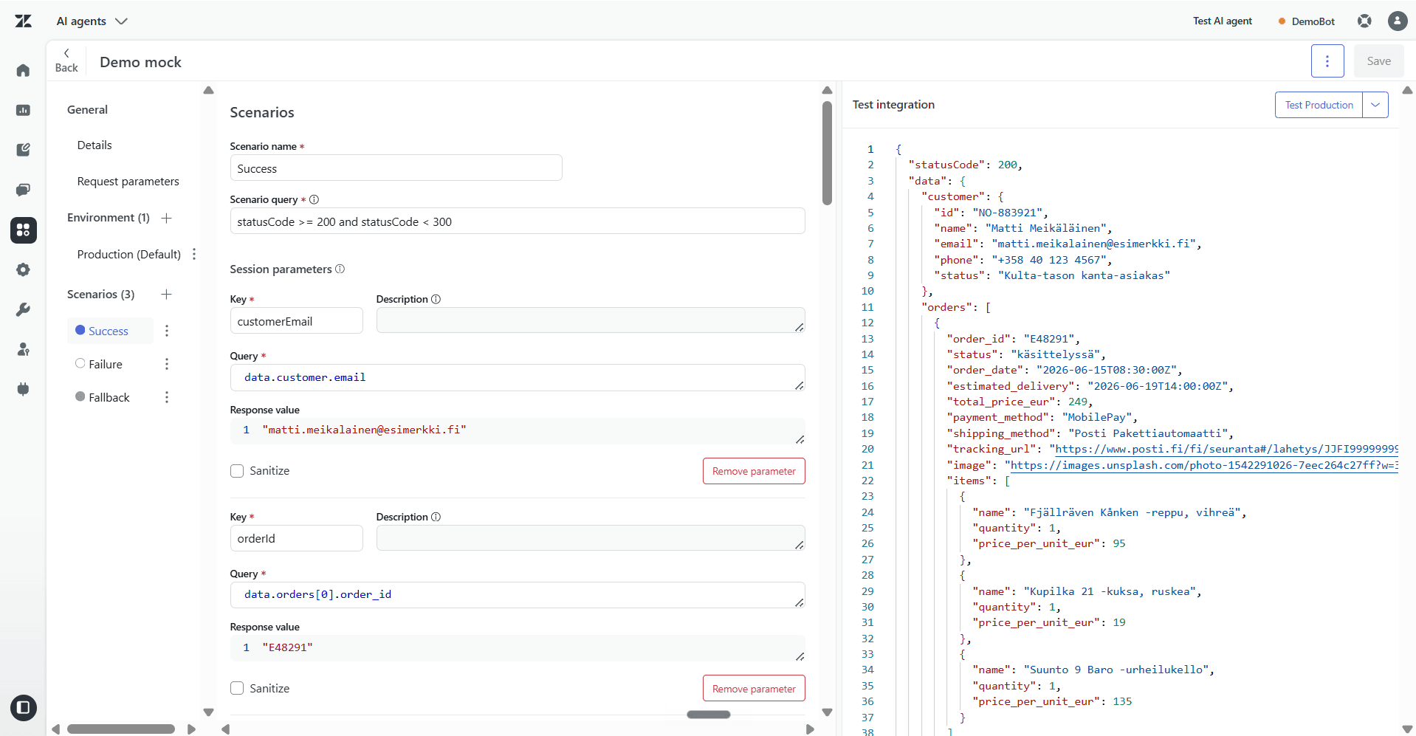
Task: Open the Home sidebar icon
Action: (x=24, y=71)
